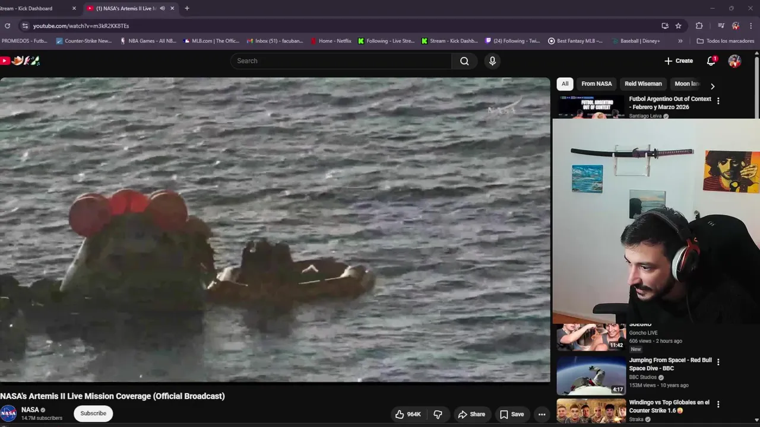Open the browser profile avatar
760x427 pixels.
[x=736, y=26]
